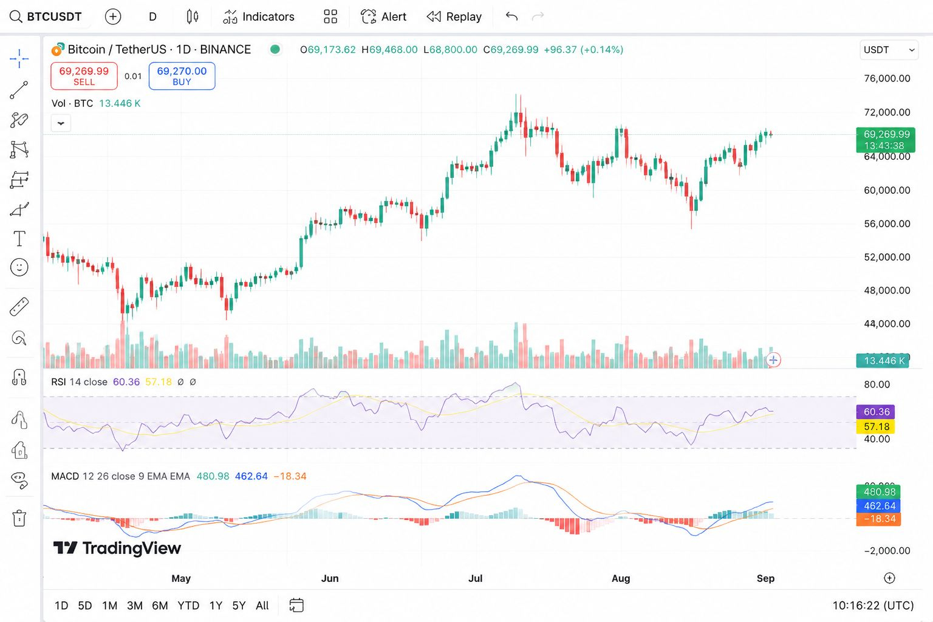Open the Indicators dialog

[259, 16]
